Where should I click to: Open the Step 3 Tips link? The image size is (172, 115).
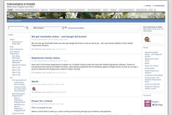(16, 72)
